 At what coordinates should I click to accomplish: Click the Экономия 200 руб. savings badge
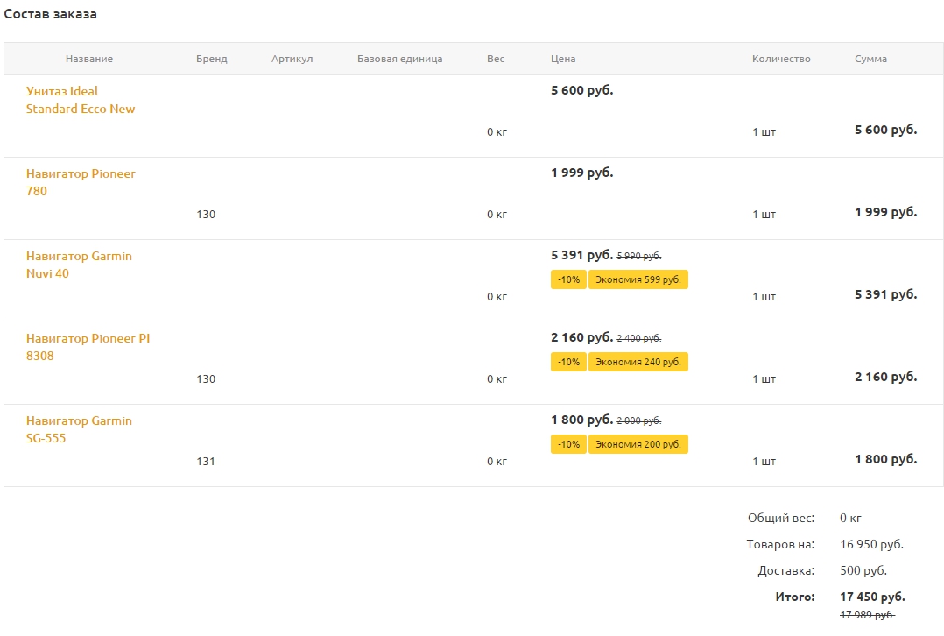pyautogui.click(x=638, y=444)
